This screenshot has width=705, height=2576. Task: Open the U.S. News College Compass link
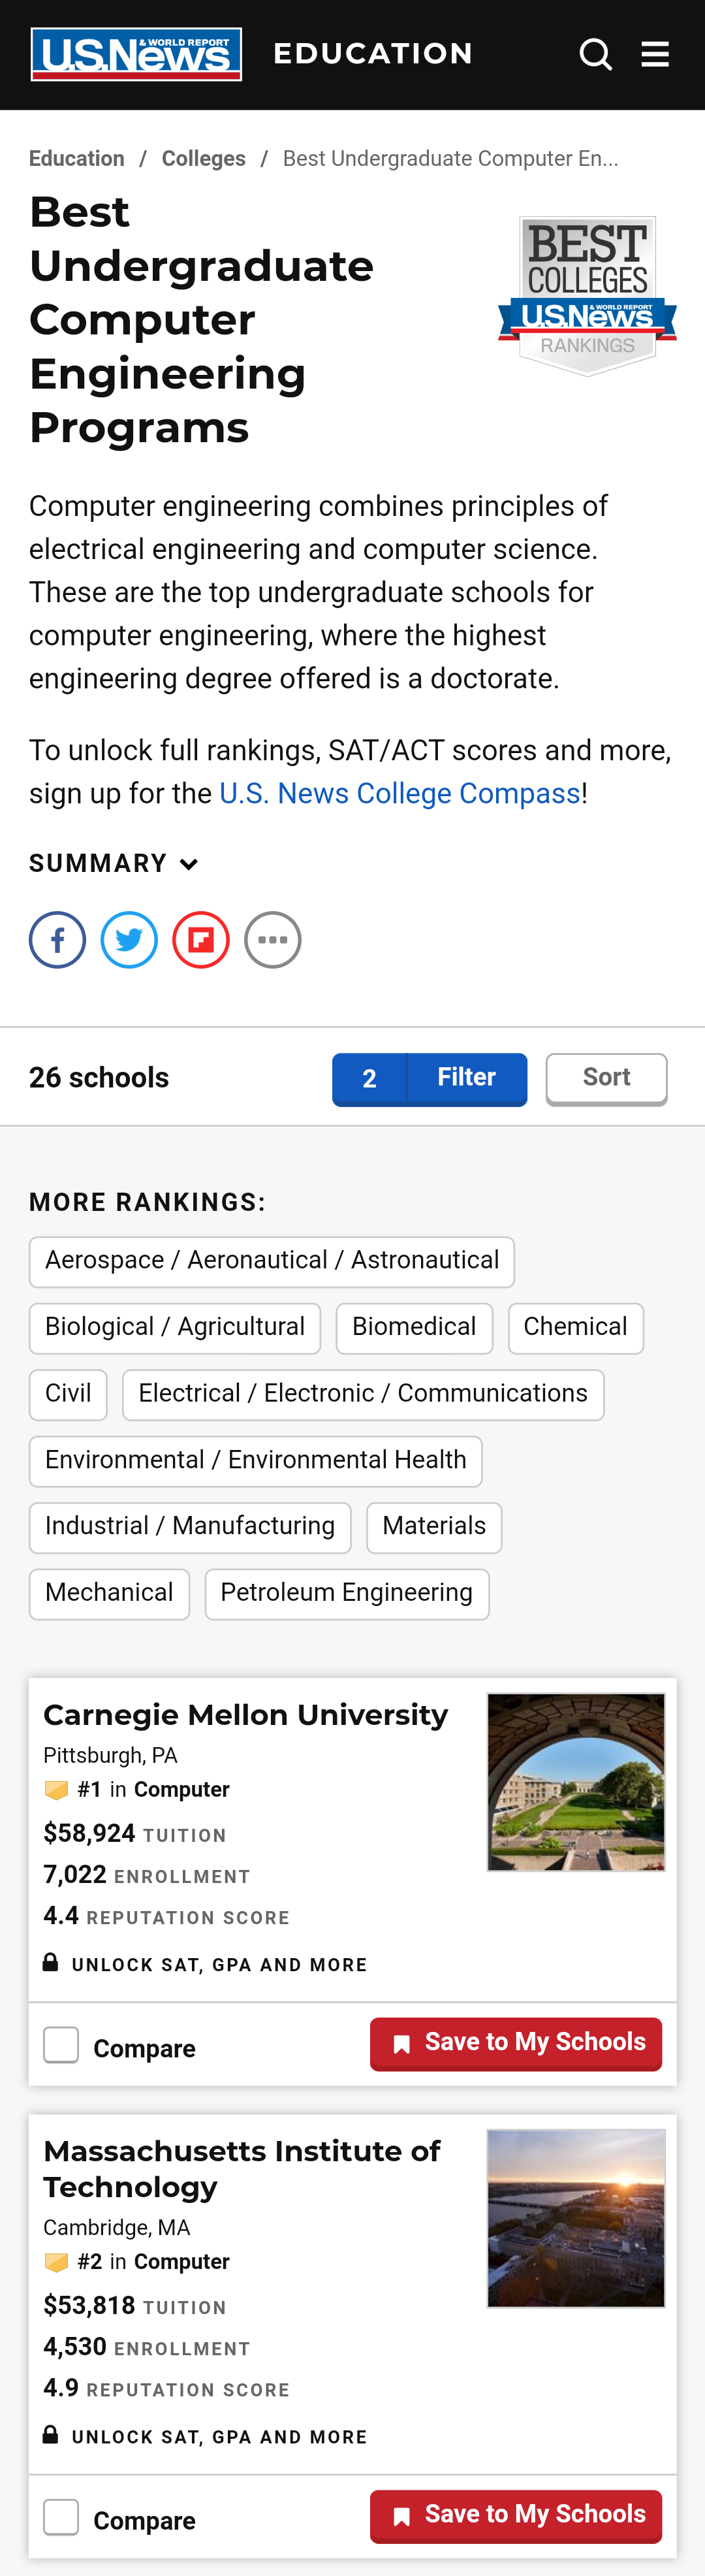[400, 794]
